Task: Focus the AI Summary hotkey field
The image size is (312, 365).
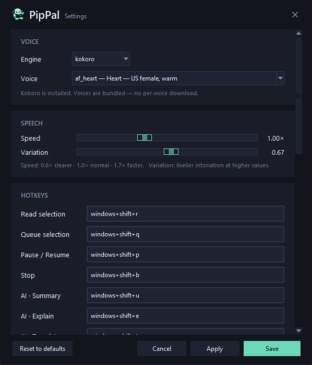Action: point(185,295)
